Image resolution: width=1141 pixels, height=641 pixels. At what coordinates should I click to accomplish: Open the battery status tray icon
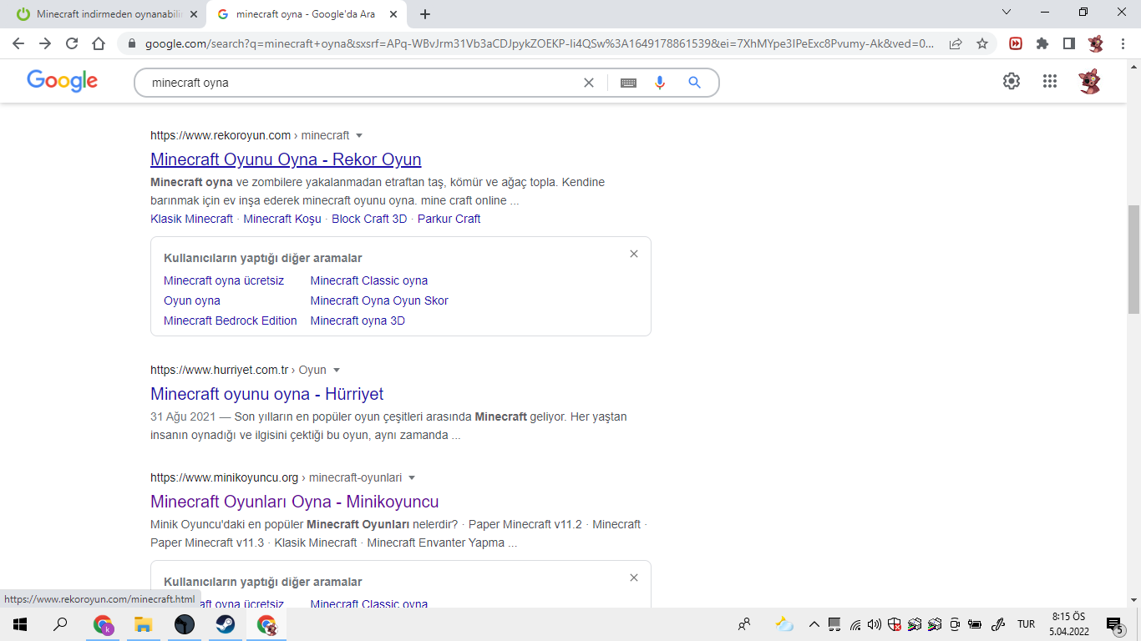975,624
